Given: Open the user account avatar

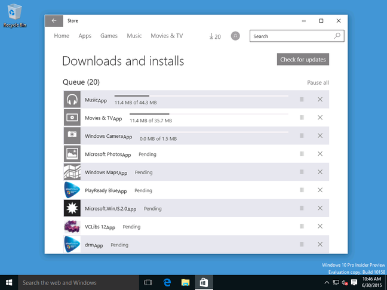Looking at the screenshot, I should pyautogui.click(x=235, y=36).
